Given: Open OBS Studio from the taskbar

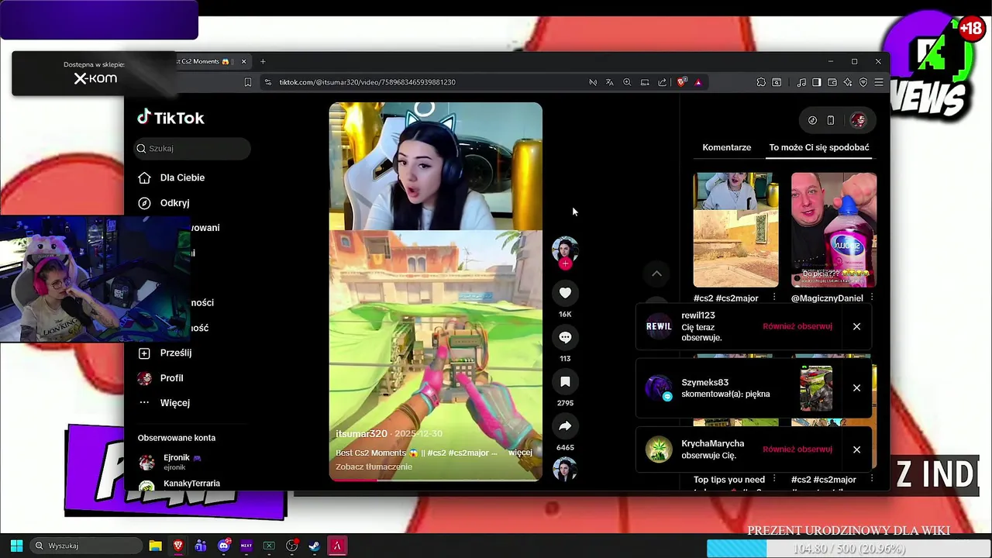Looking at the screenshot, I should coord(292,546).
